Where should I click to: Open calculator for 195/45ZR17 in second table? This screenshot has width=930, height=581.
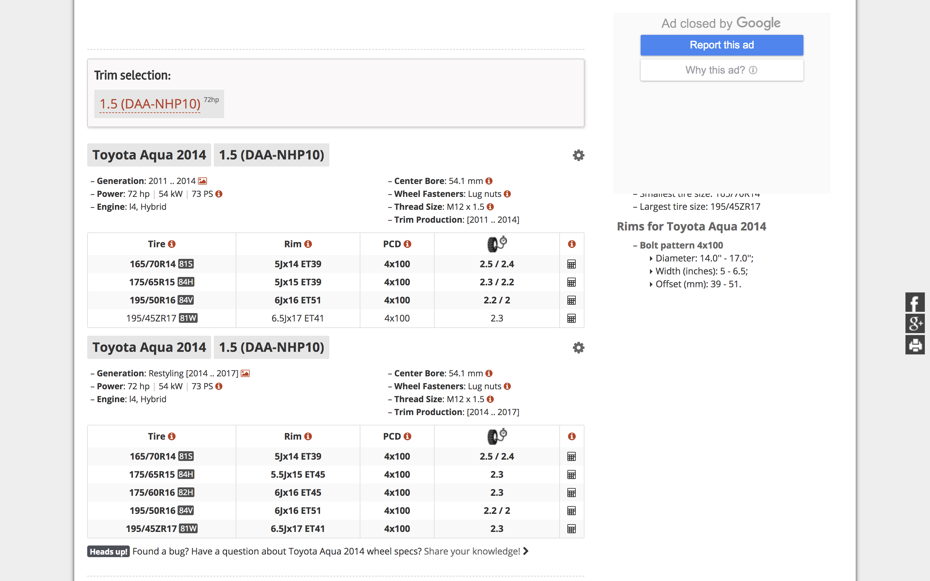(x=572, y=529)
